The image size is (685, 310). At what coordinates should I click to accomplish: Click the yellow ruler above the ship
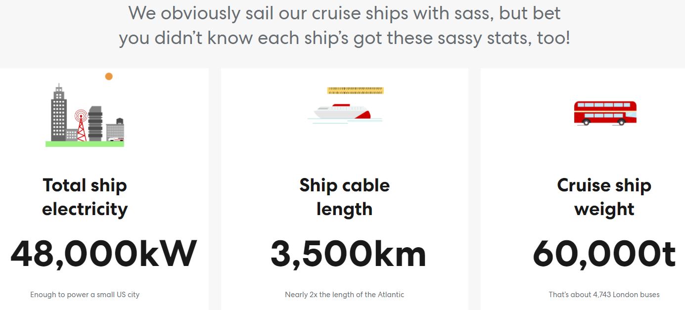tap(355, 90)
